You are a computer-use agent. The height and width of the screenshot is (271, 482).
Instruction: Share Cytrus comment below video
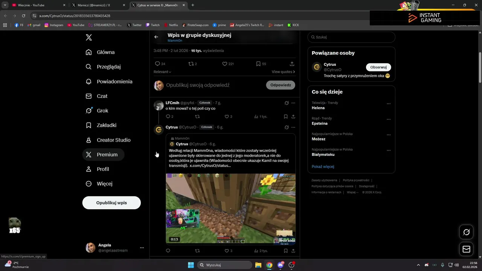[293, 251]
